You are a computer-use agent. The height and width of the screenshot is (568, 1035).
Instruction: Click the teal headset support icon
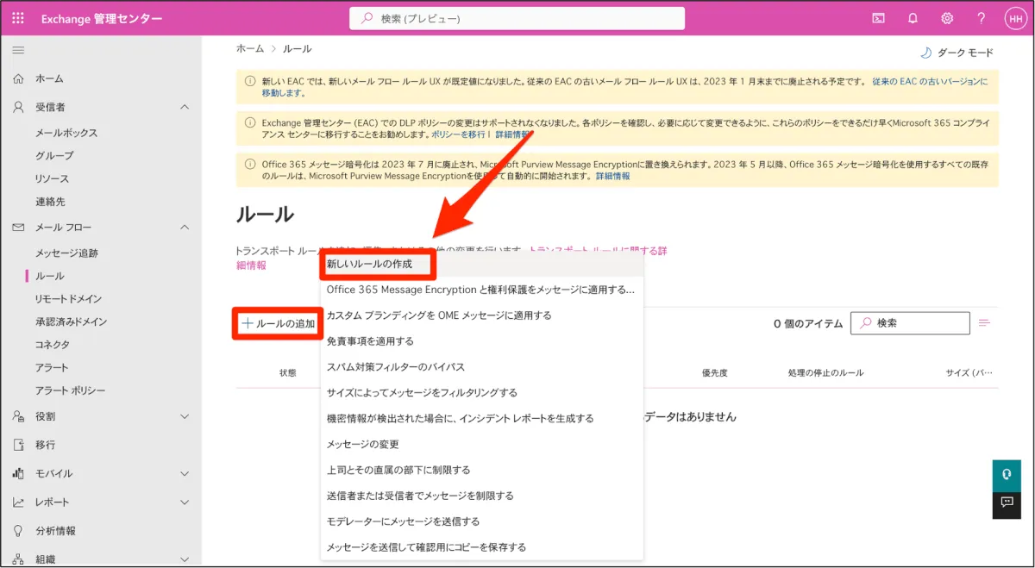pyautogui.click(x=1006, y=475)
